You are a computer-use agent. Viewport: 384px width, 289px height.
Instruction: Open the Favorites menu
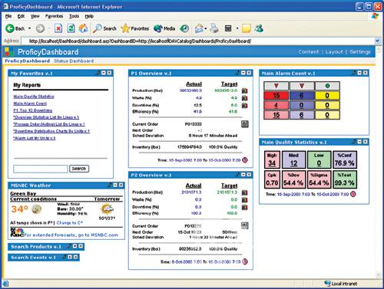click(54, 16)
